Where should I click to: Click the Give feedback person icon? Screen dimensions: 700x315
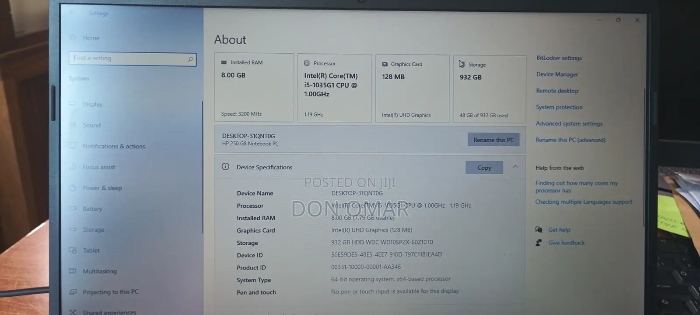[x=539, y=243]
